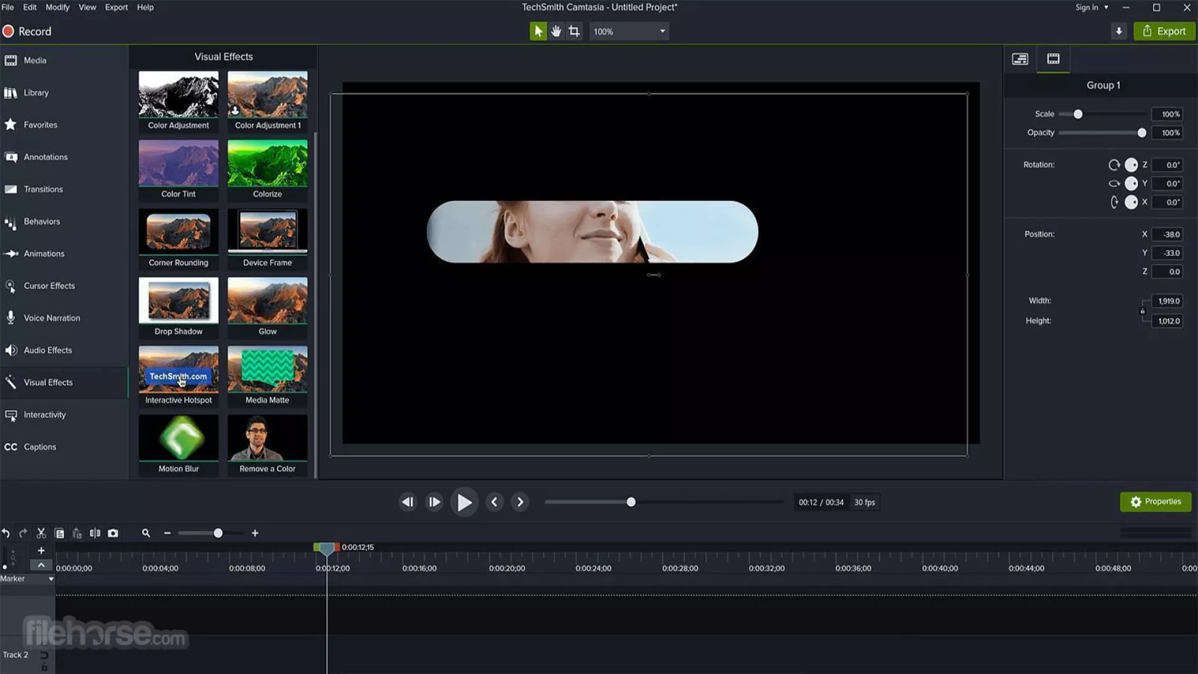1198x674 pixels.
Task: Switch to the Transitions tab
Action: (x=43, y=189)
